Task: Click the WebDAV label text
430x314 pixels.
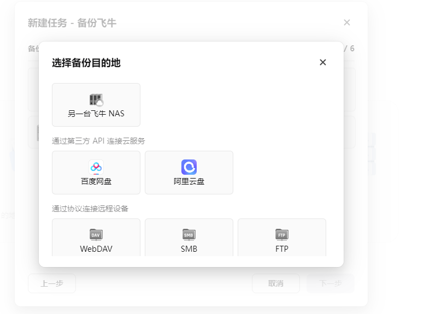Action: point(96,249)
